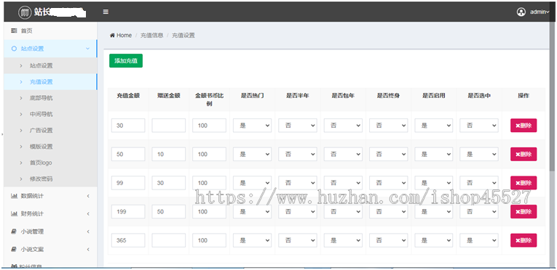
Task: Click empty 赠送金额 field in 30 row
Action: click(x=168, y=126)
